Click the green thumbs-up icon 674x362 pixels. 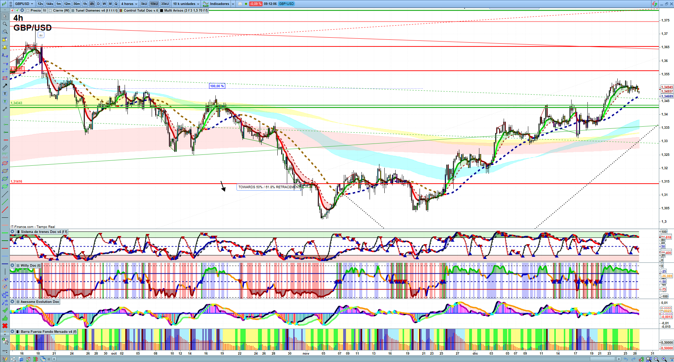5,318
